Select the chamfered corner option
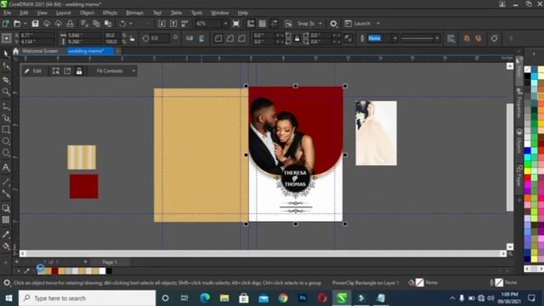The image size is (544, 306). click(x=241, y=38)
